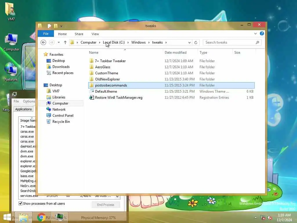Screen dimensions: 297x223
Task: Open the Start button on taskbar
Action: [7, 217]
